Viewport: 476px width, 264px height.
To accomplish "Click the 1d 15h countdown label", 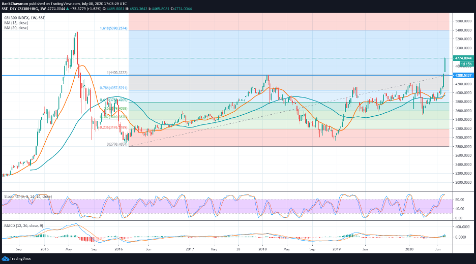I will [x=466, y=64].
